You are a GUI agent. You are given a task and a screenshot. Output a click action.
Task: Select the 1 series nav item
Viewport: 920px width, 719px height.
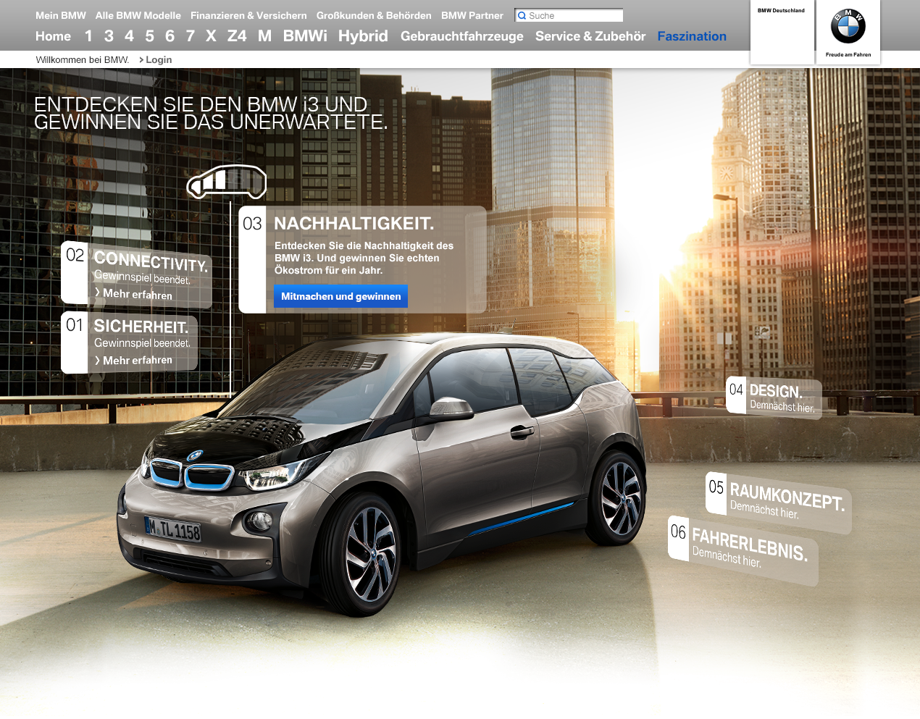click(88, 36)
